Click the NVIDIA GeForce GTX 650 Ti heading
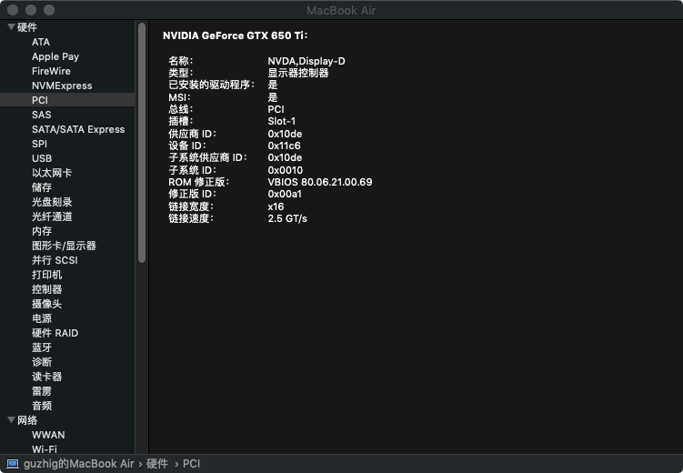Image resolution: width=683 pixels, height=473 pixels. 236,35
